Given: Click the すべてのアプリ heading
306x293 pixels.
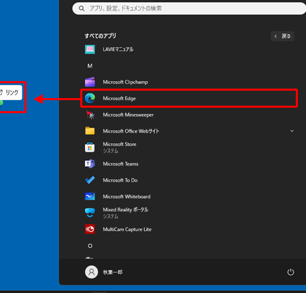Looking at the screenshot, I should click(101, 35).
